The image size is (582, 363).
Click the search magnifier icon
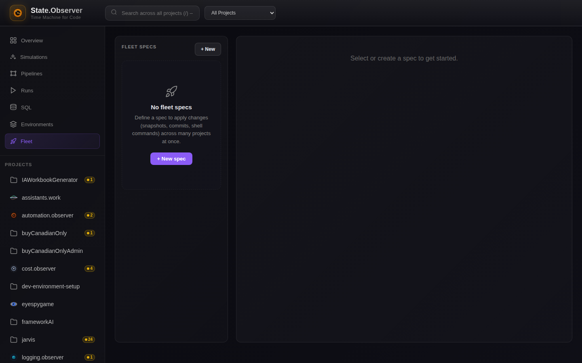coord(114,13)
